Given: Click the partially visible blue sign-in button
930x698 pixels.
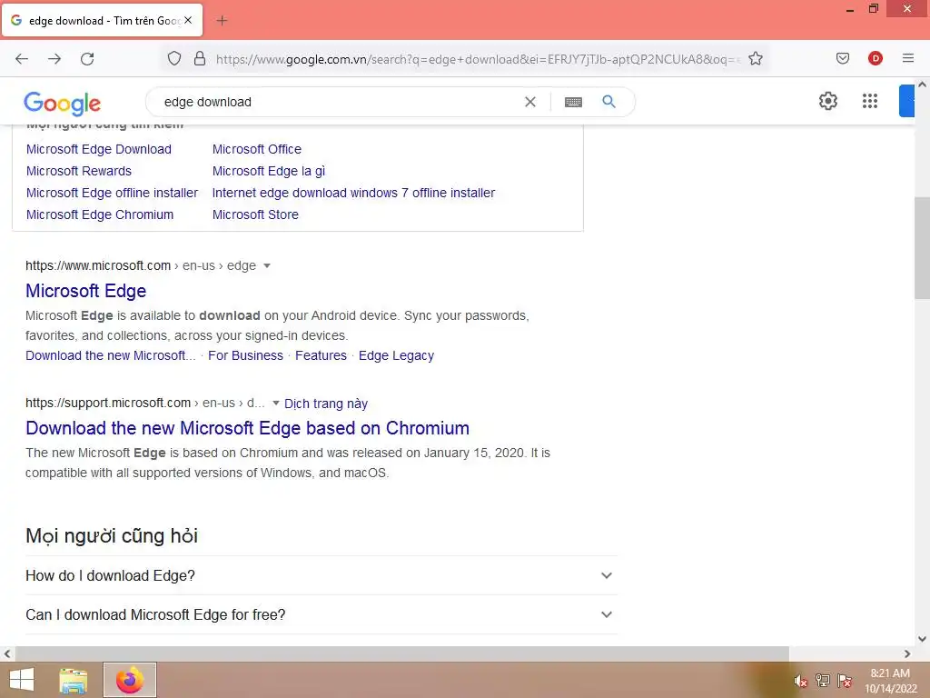Looking at the screenshot, I should tap(906, 101).
